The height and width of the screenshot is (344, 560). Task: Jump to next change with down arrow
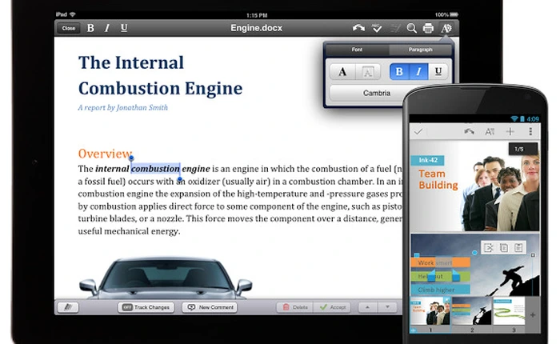[x=388, y=307]
